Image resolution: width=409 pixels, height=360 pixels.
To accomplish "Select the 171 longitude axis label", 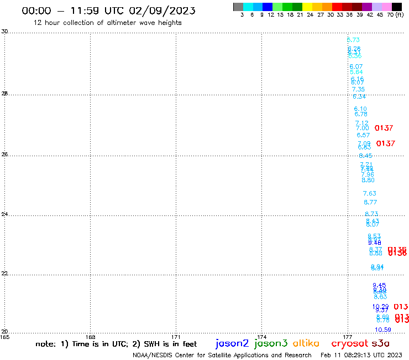I will pos(176,337).
